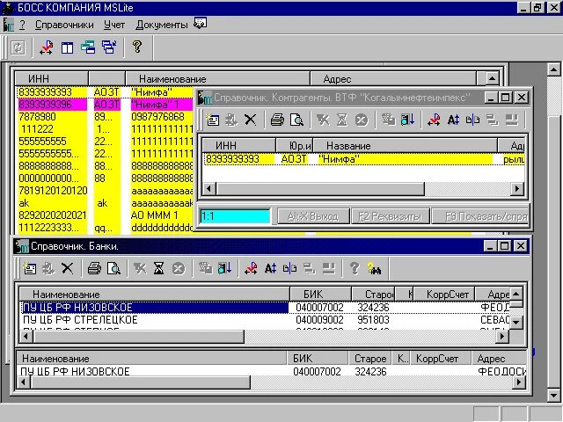Screen dimensions: 563x422
Task: Click column auto-fit icon in Банки toolbar
Action: pos(251,268)
